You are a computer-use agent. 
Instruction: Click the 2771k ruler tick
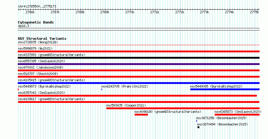[155, 12]
